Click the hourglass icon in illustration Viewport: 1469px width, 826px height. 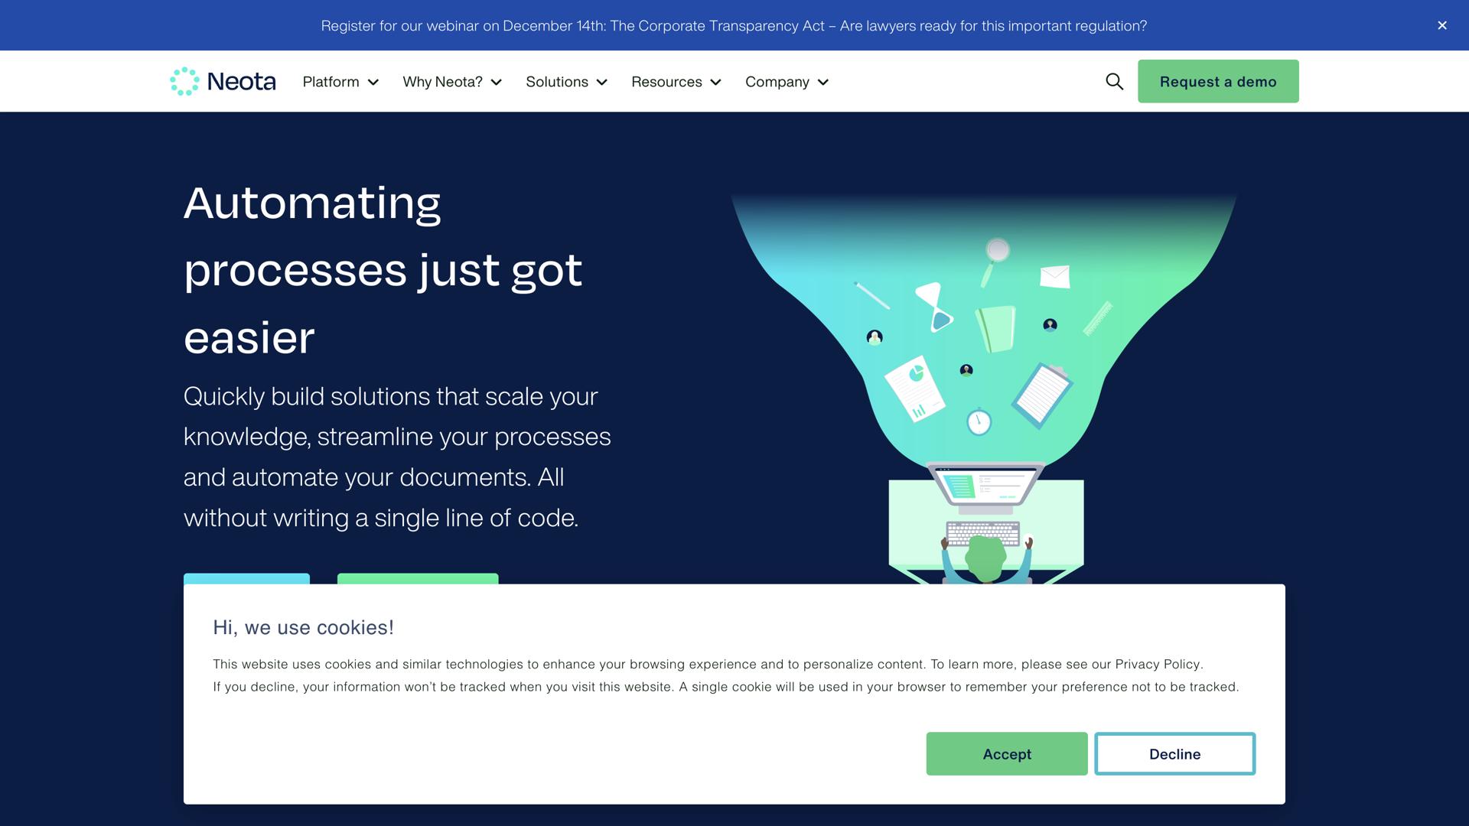(x=935, y=307)
